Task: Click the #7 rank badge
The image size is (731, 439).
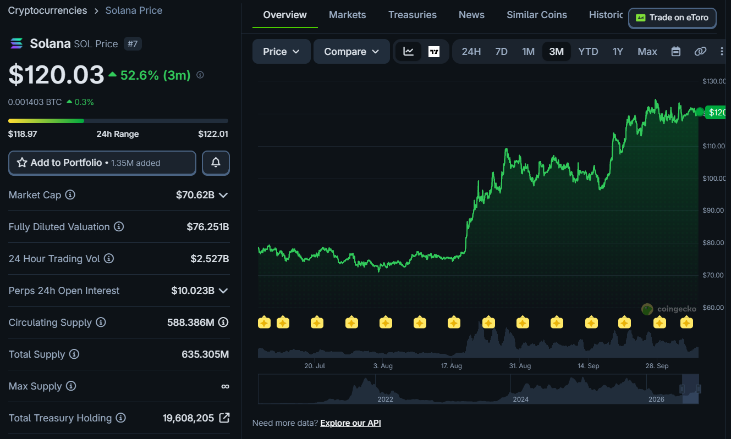Action: coord(133,43)
